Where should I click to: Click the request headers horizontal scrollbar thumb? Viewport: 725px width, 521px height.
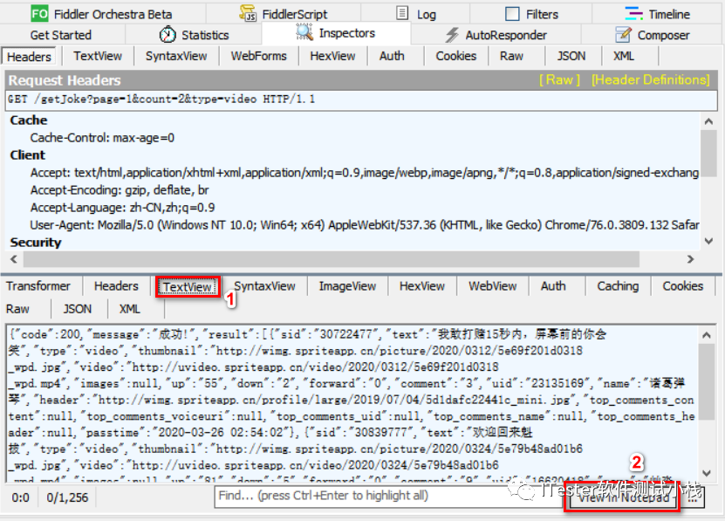tap(332, 259)
